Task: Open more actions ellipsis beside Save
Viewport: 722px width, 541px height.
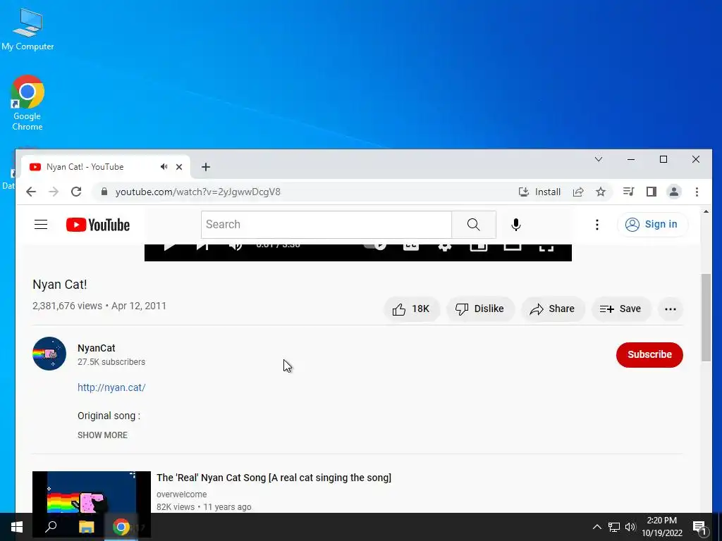Action: click(671, 309)
